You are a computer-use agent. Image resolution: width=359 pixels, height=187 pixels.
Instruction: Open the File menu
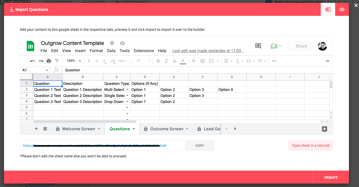[x=44, y=51]
